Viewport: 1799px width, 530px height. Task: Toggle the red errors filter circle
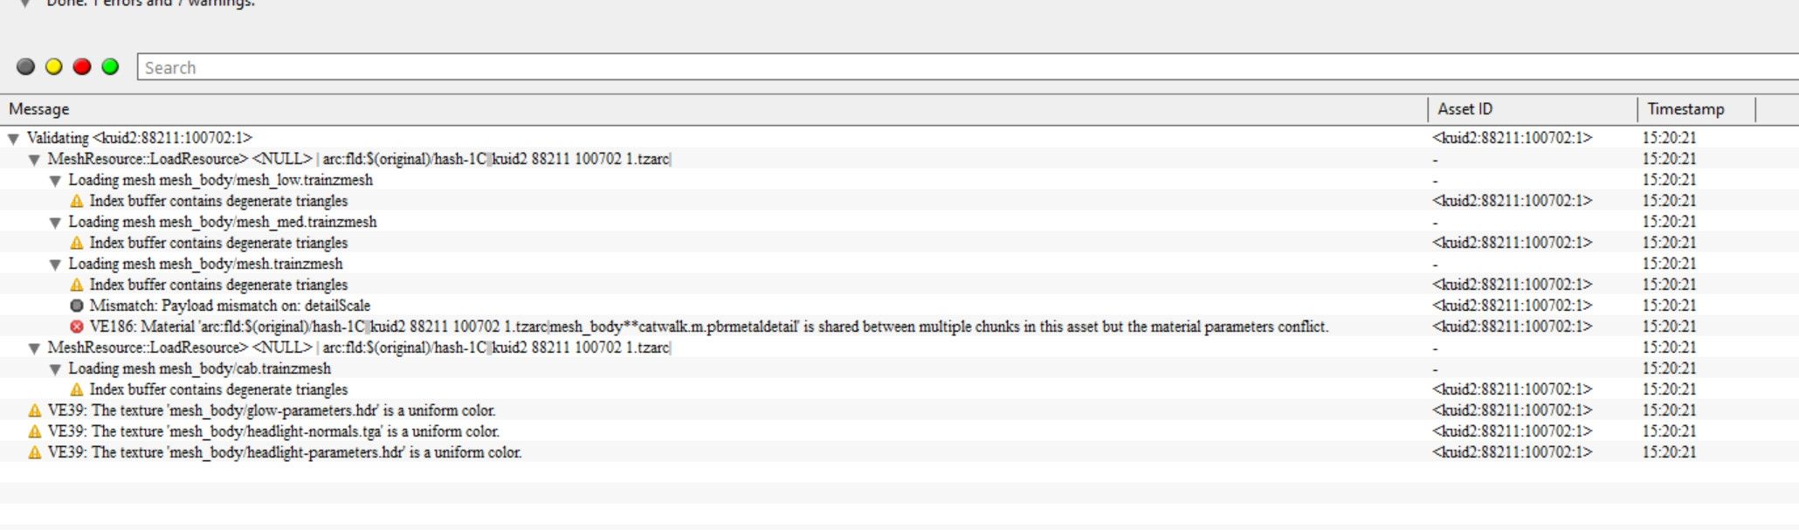click(x=82, y=67)
